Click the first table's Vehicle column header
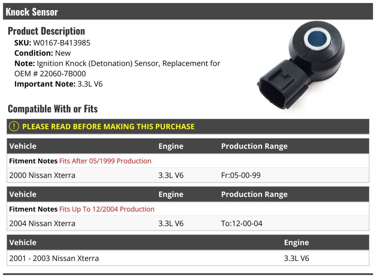Screen dimensions: 376x278 [23, 146]
